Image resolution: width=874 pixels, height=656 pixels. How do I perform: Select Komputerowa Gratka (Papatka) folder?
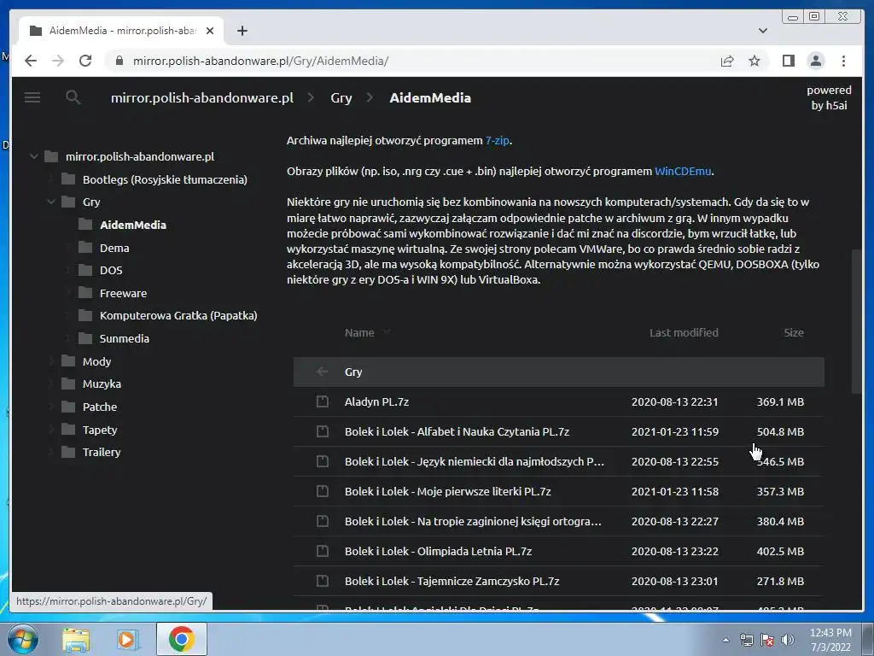tap(178, 316)
